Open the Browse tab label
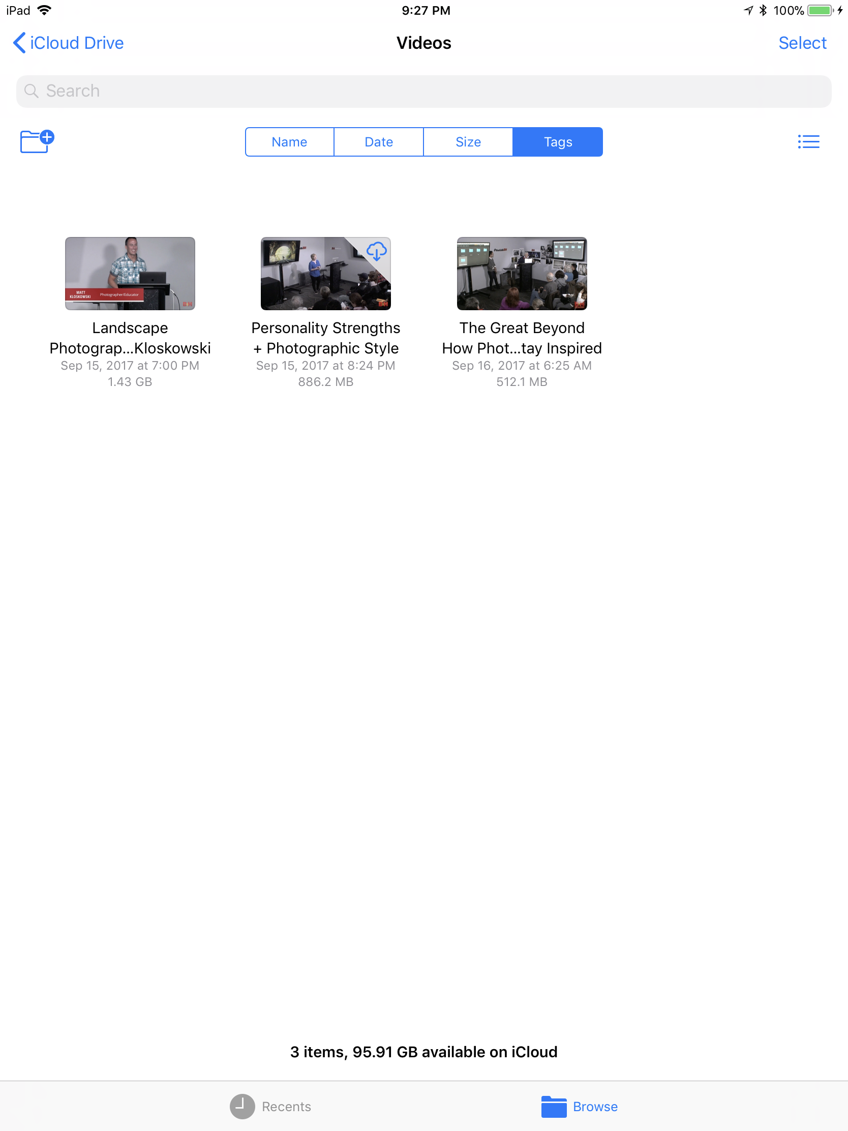Viewport: 848px width, 1131px height. (x=595, y=1107)
